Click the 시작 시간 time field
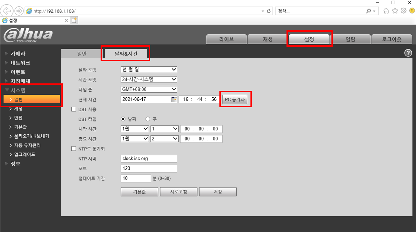416x232 pixels. point(201,129)
